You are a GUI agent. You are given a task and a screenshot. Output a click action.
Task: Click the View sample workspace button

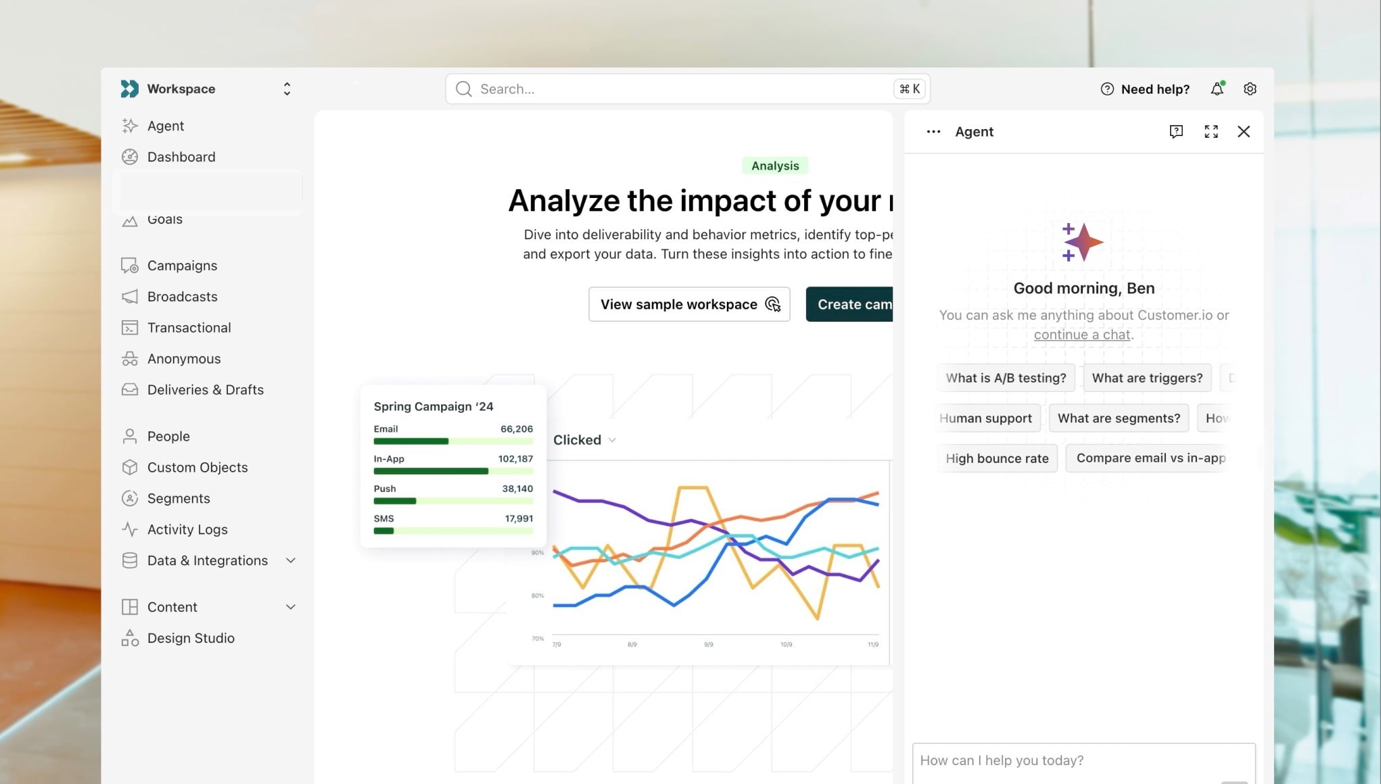[x=688, y=304]
